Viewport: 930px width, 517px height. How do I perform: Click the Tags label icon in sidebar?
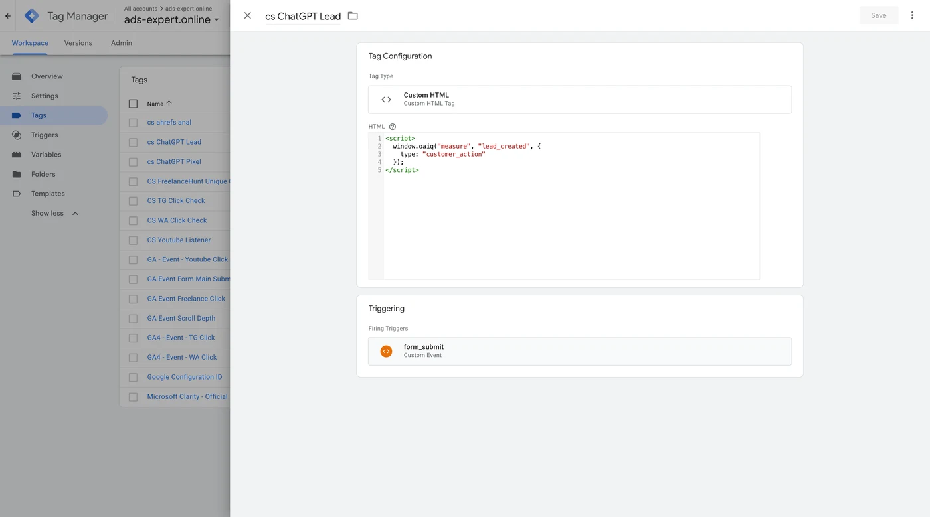17,115
